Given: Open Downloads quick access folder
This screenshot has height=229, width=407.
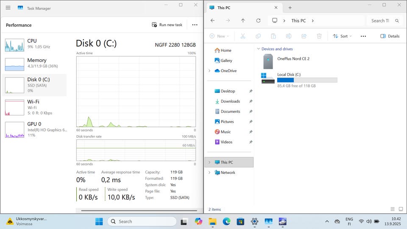Looking at the screenshot, I should pyautogui.click(x=227, y=101).
